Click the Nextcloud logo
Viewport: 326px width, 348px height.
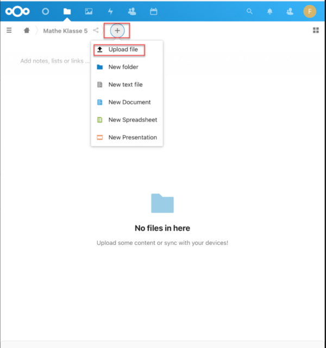tap(17, 11)
